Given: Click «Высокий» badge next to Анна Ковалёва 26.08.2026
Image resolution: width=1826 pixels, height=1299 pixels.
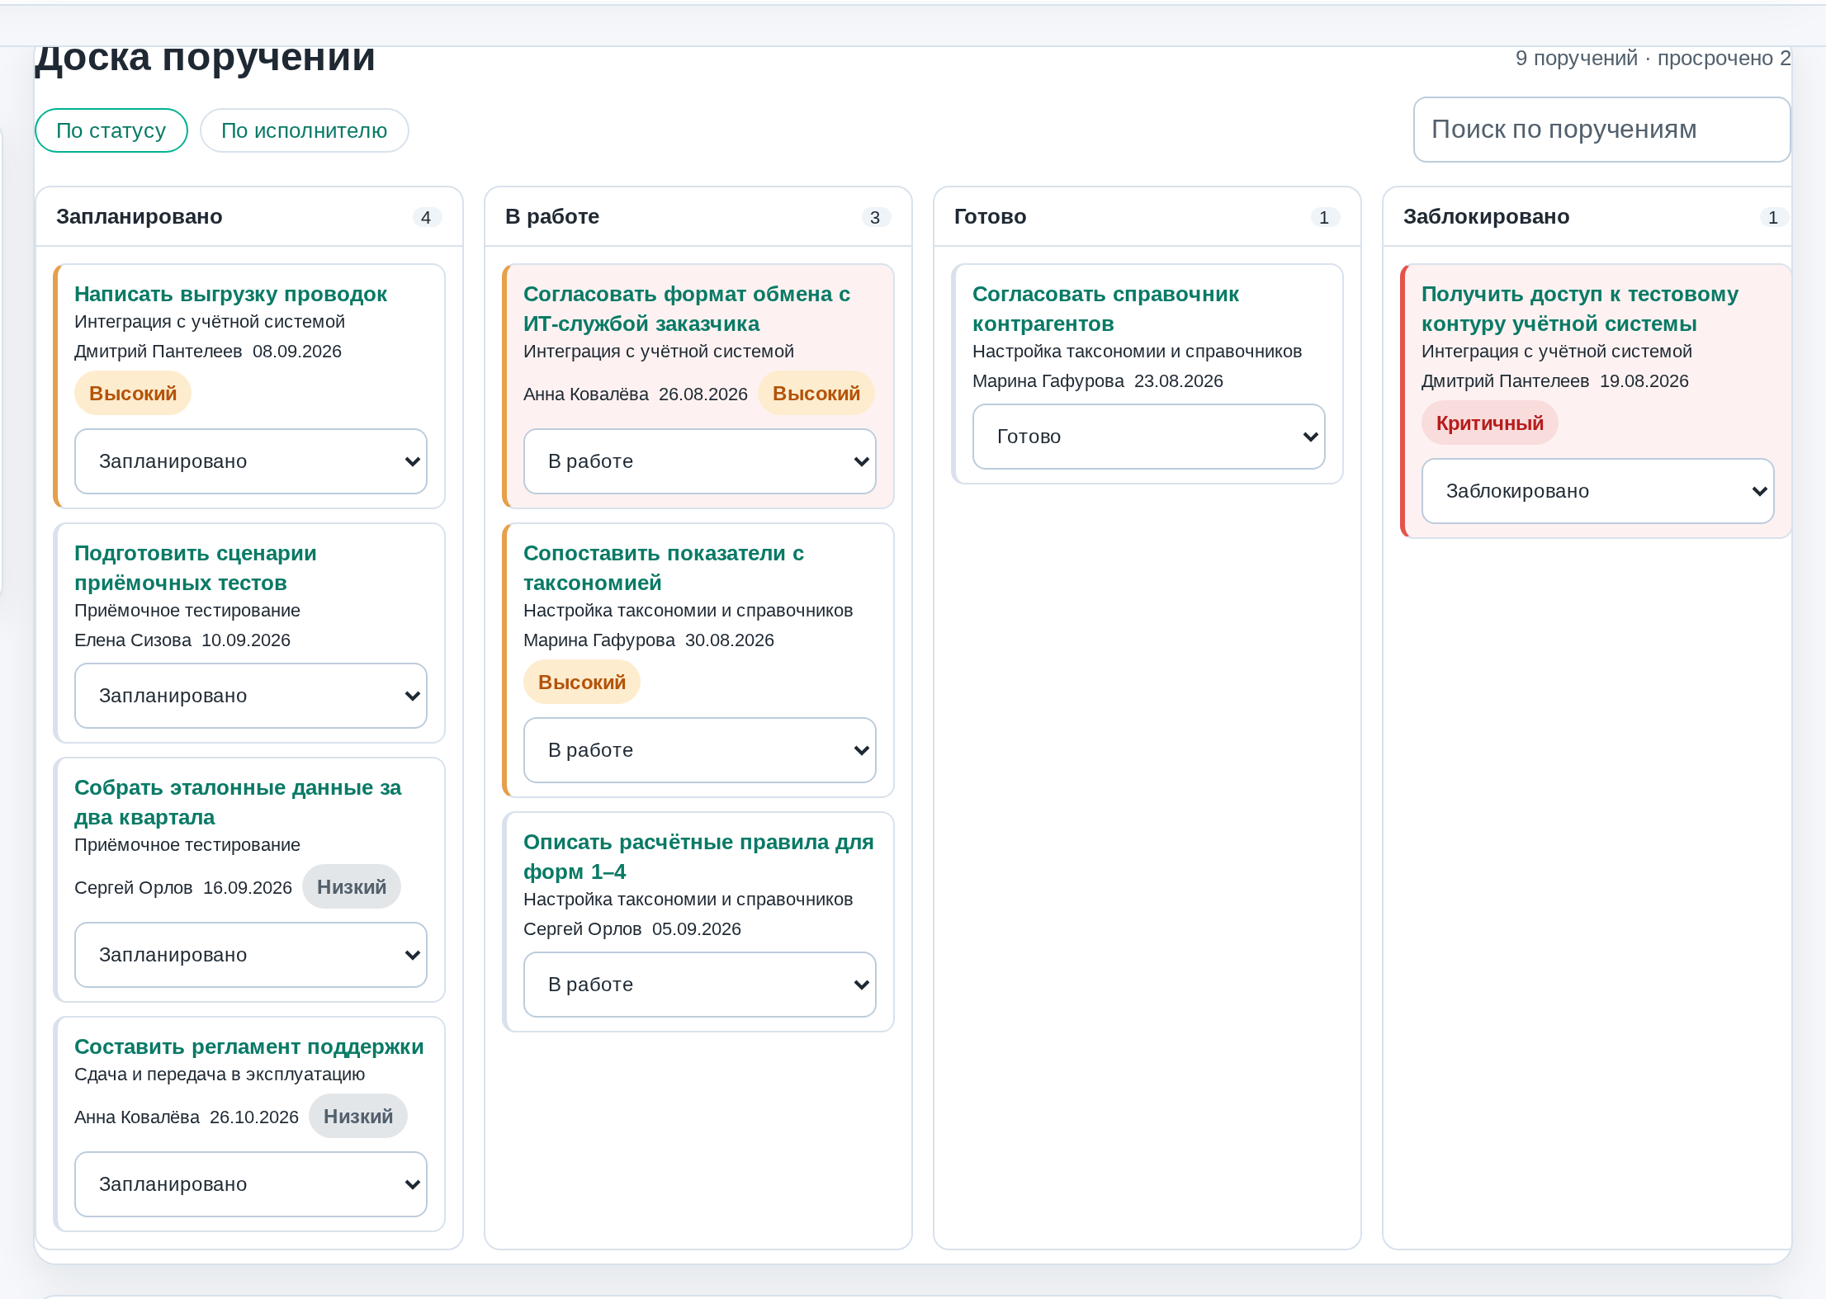Looking at the screenshot, I should (x=816, y=394).
